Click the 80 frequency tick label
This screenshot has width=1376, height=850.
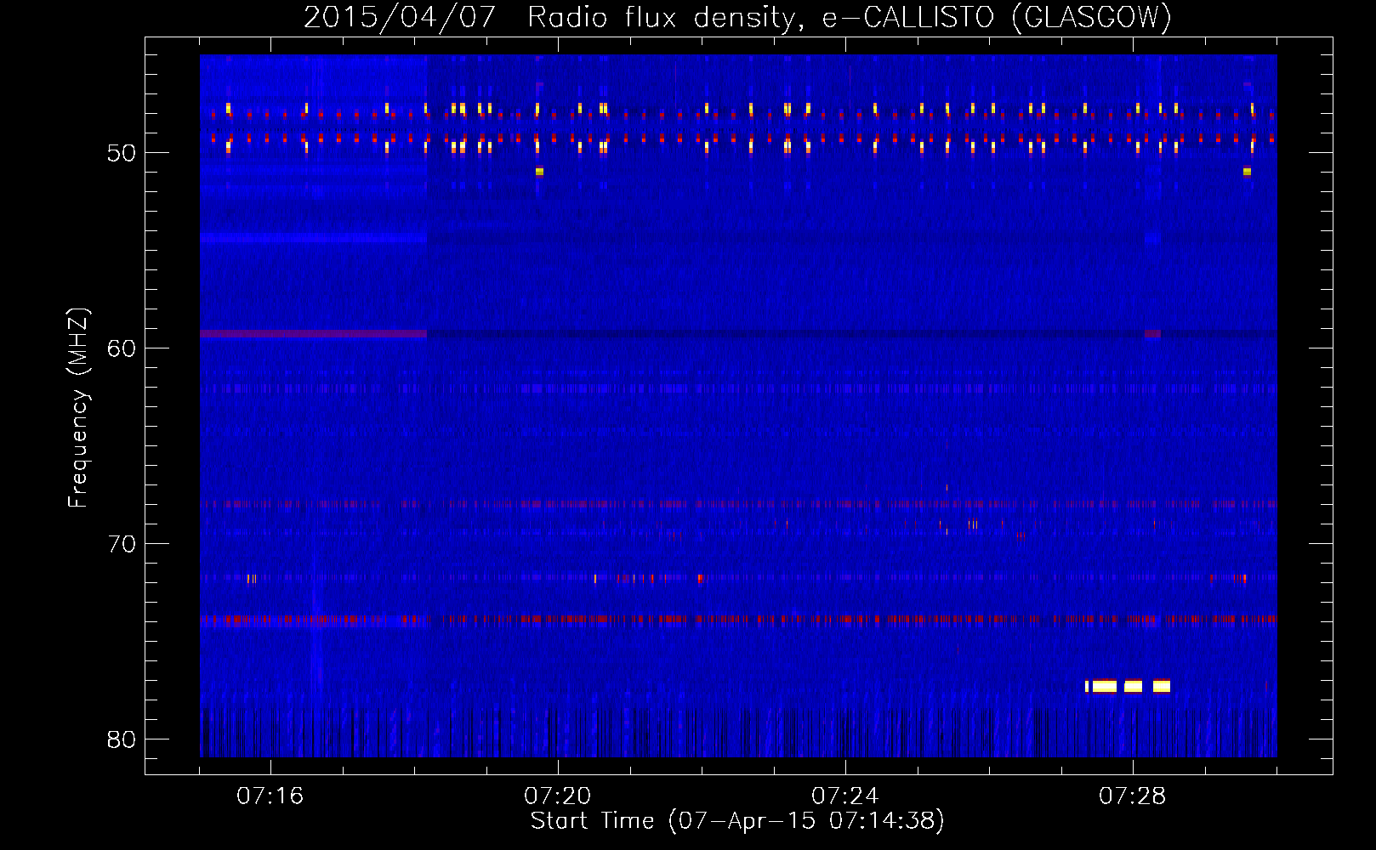(122, 739)
